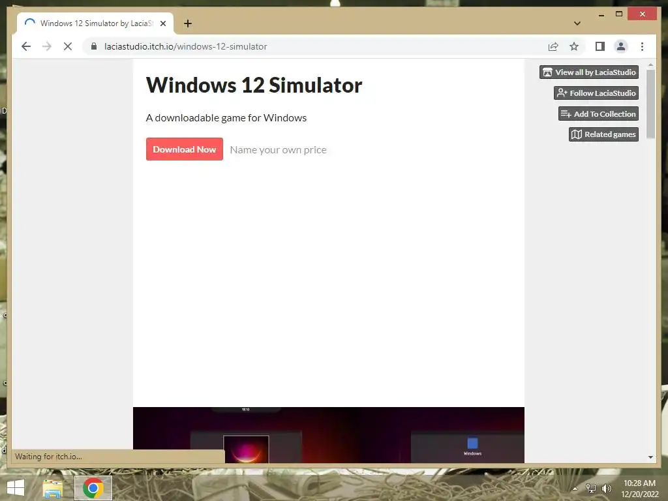View site security lock info
The image size is (668, 501).
click(x=94, y=46)
